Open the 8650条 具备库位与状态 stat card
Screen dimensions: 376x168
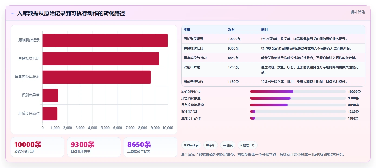click(x=150, y=147)
